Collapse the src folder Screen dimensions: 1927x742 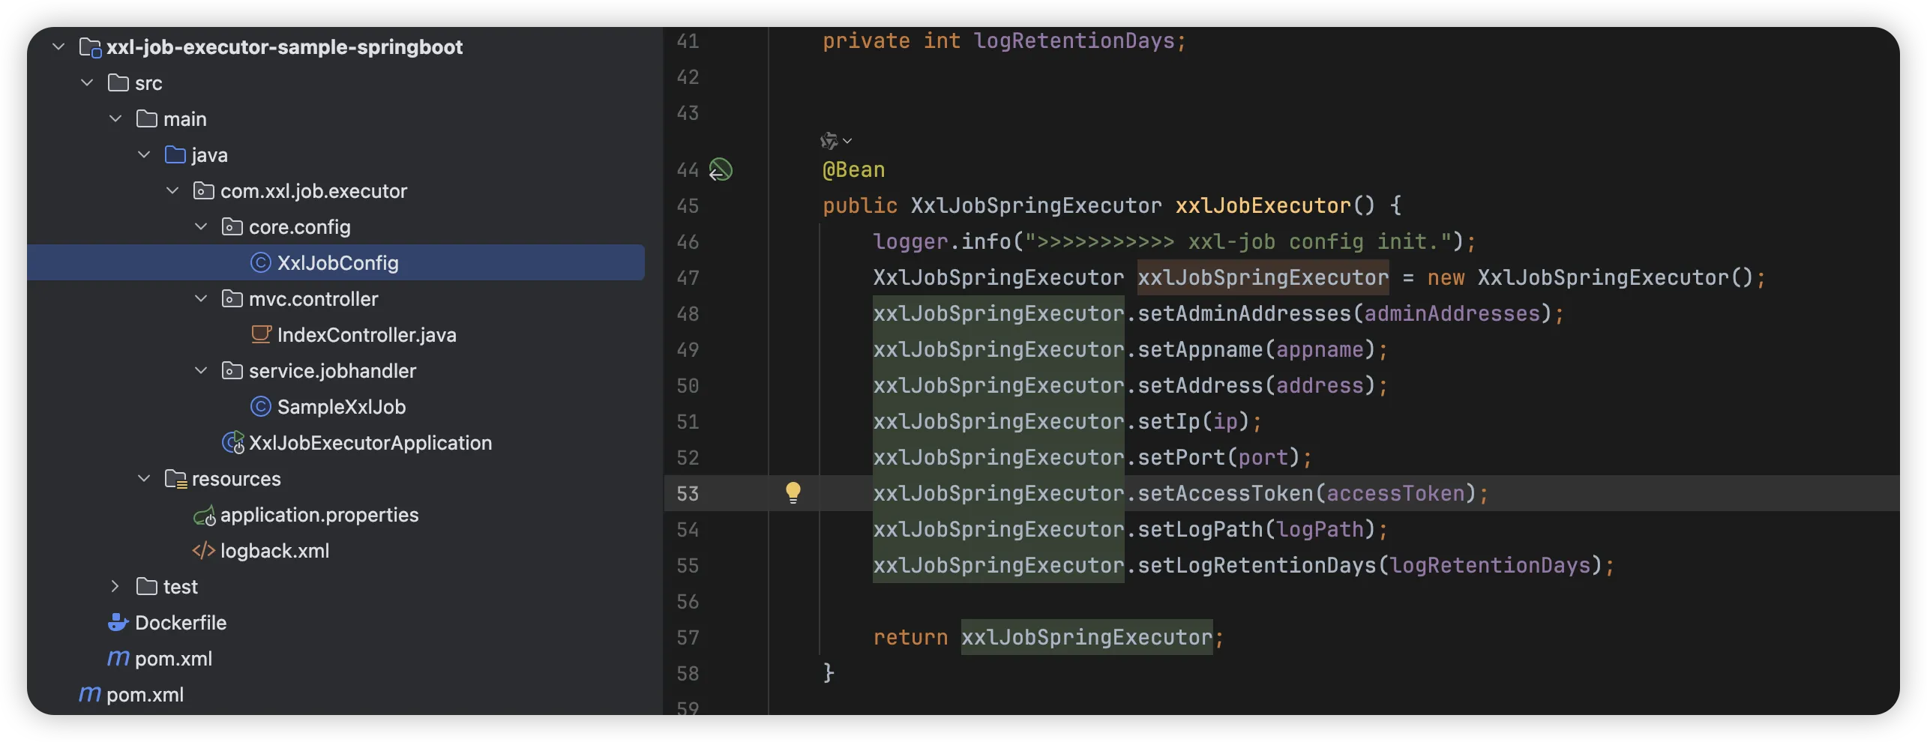[87, 83]
